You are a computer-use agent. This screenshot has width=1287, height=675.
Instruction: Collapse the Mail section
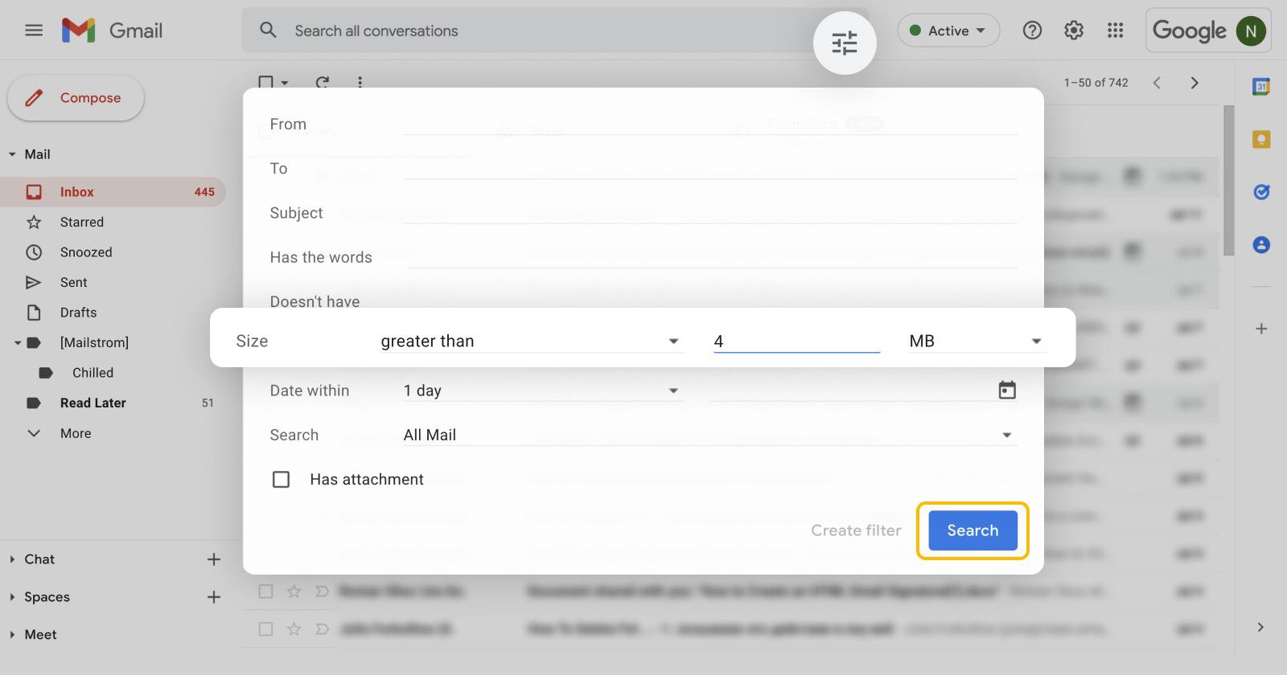[x=12, y=154]
